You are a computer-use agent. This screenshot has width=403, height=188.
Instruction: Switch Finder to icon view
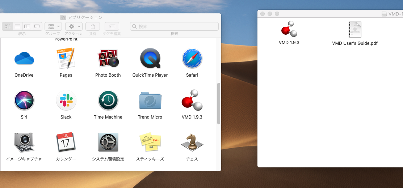click(x=8, y=26)
